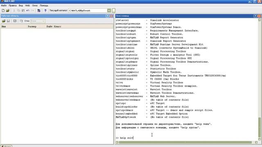Click 'vr\vrdemos' entry
Screen dimensions: 262x147
pos(123,86)
